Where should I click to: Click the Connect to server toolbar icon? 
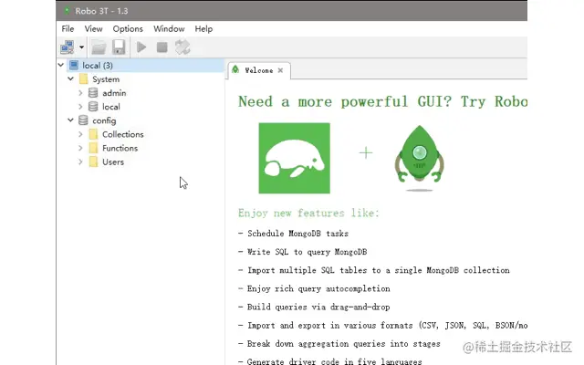68,47
